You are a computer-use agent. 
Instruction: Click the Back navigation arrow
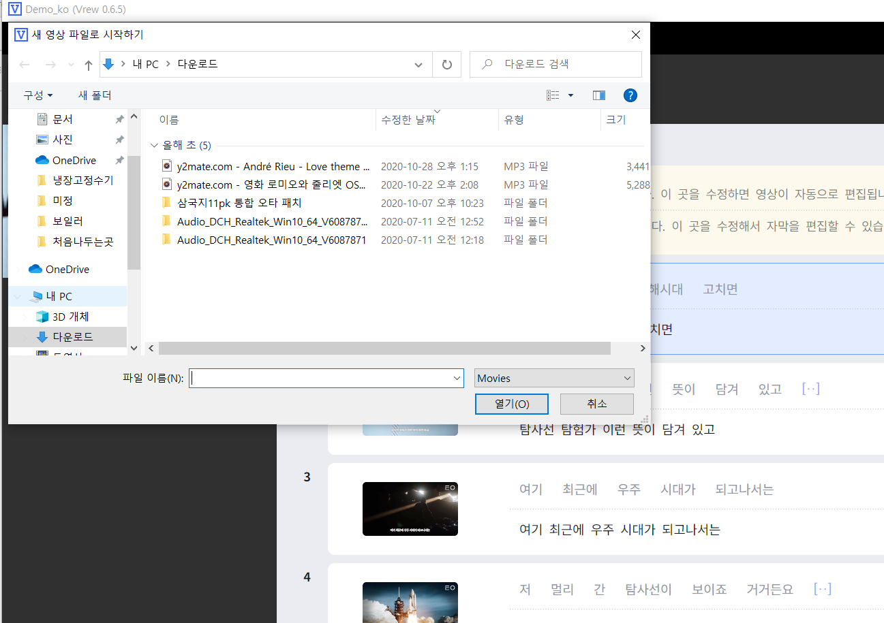pos(25,65)
